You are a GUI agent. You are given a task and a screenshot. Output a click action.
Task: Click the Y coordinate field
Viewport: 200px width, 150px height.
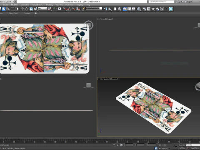point(140,145)
